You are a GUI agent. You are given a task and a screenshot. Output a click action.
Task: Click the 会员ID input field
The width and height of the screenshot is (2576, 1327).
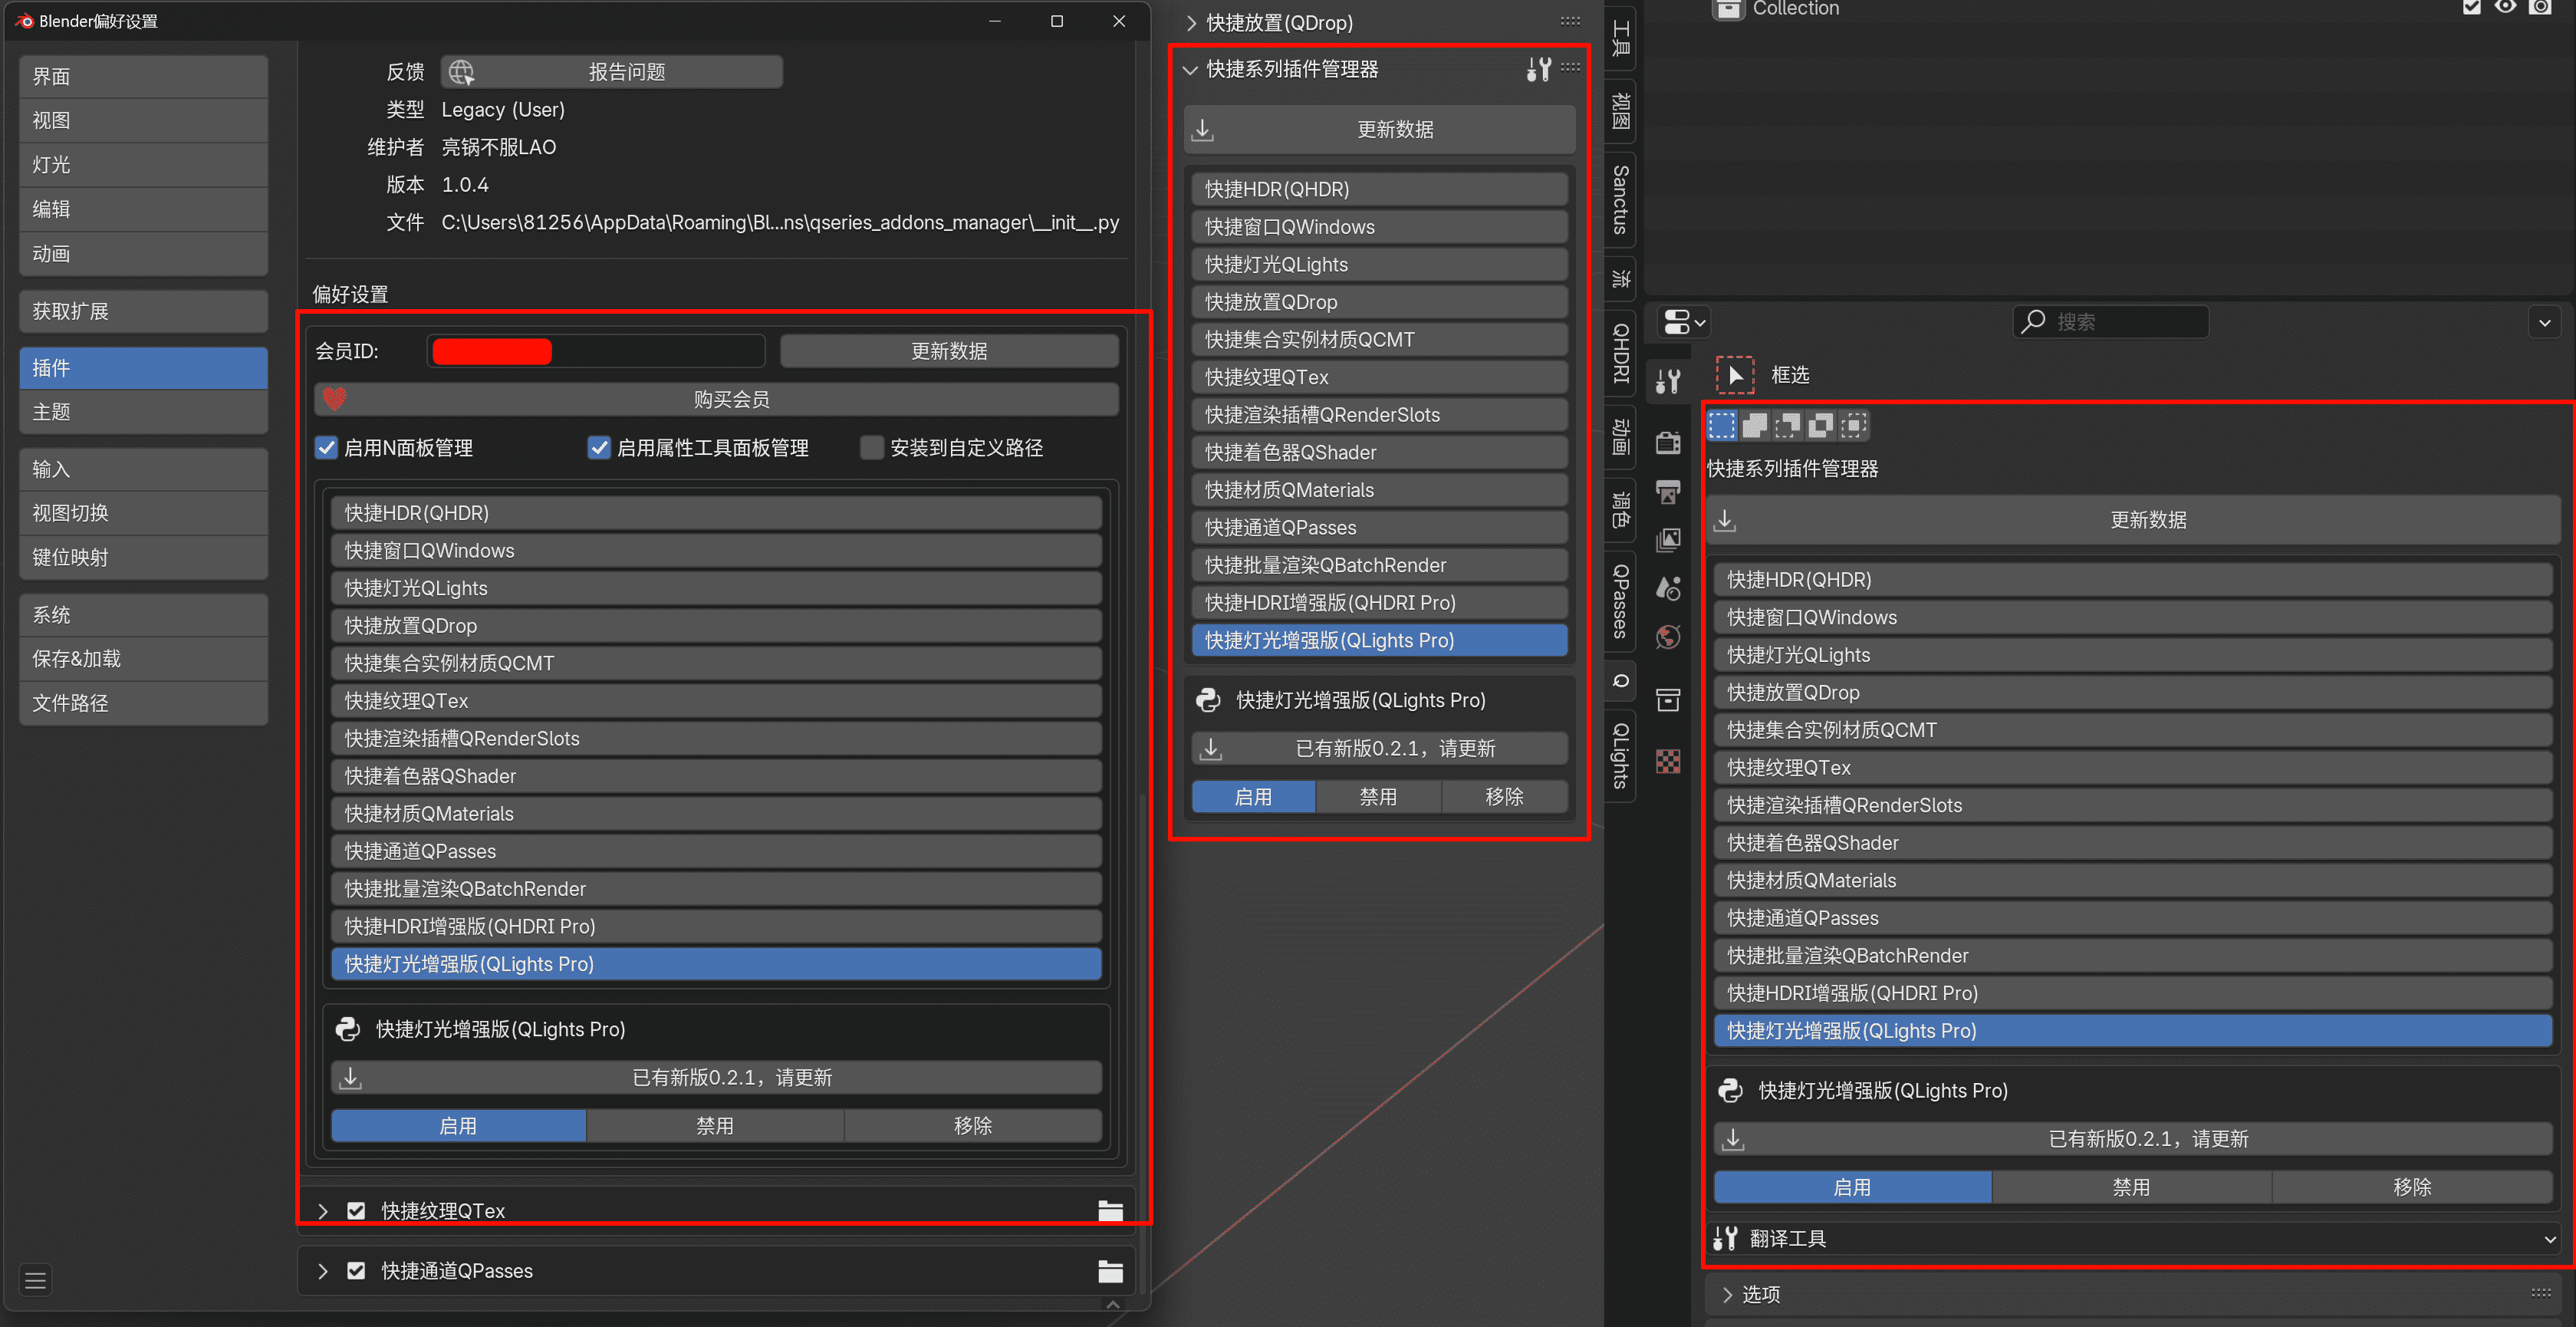(596, 351)
